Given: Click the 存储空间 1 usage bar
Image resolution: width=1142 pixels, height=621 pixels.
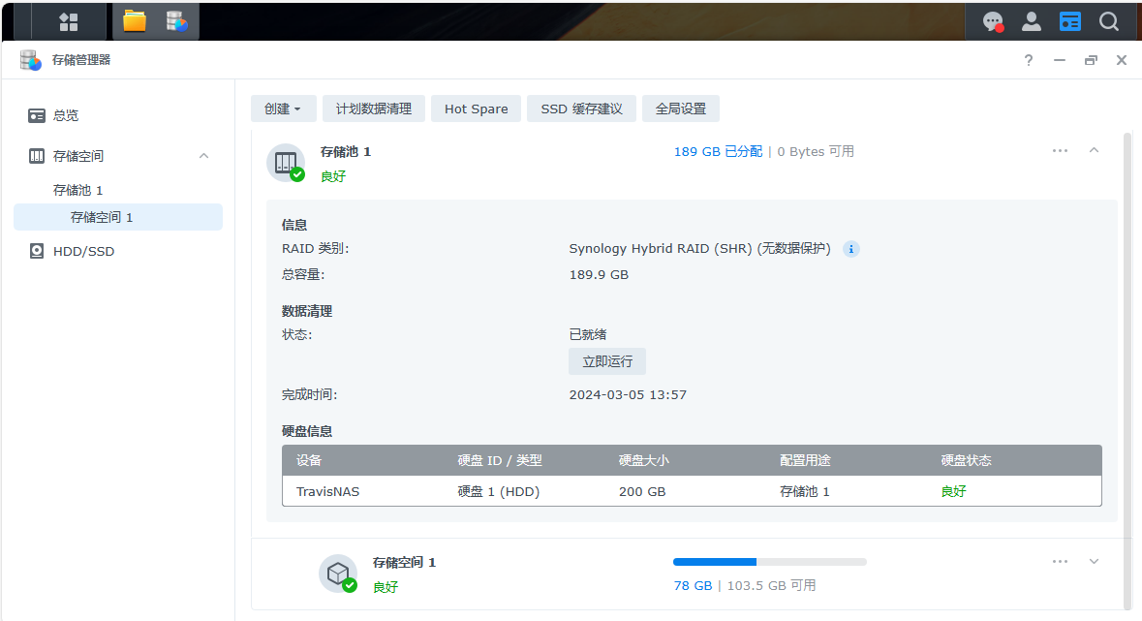Looking at the screenshot, I should [x=769, y=562].
